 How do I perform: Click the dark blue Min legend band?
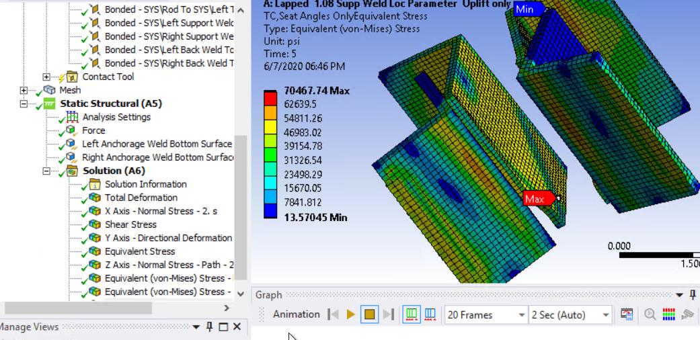click(270, 210)
